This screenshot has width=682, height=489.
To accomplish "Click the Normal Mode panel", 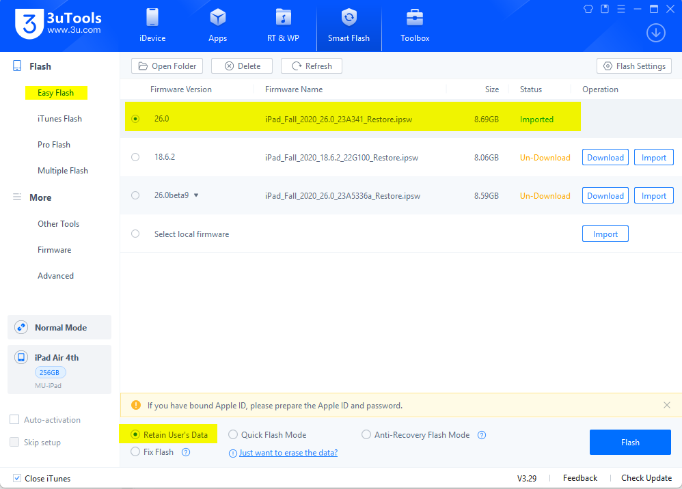I will [x=59, y=327].
